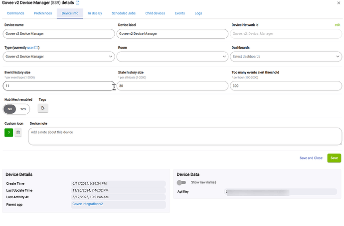The image size is (344, 226).
Task: Click edit next to Device Network Id
Action: (x=338, y=24)
